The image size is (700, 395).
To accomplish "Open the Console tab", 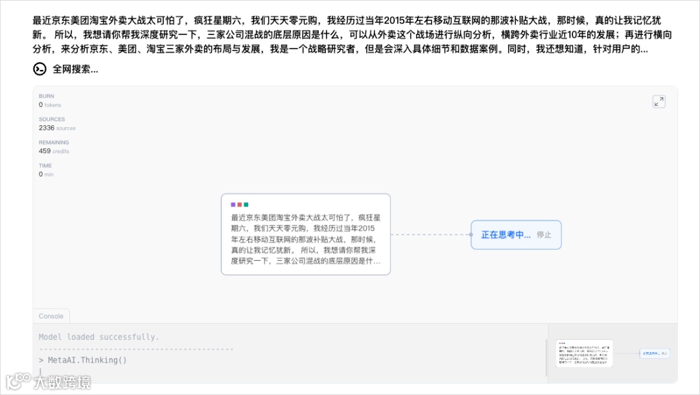I will (51, 316).
